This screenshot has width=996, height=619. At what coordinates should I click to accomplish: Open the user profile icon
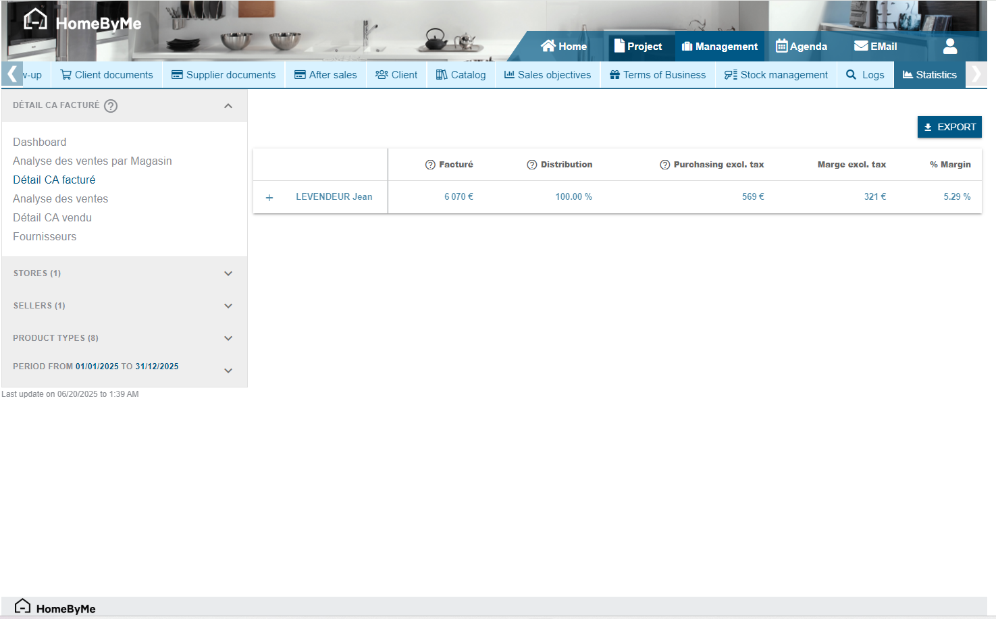point(949,47)
